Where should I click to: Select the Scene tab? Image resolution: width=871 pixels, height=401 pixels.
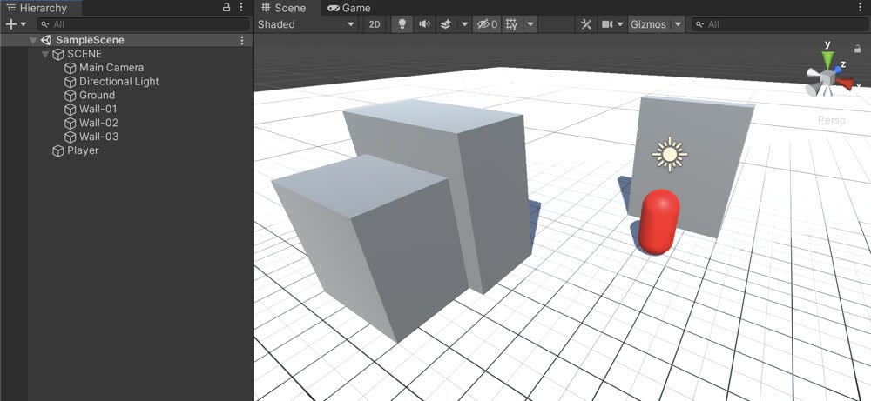coord(284,8)
